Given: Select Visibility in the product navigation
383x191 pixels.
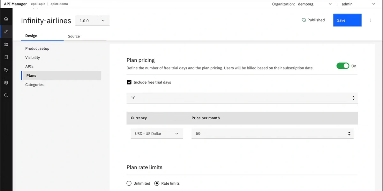Looking at the screenshot, I should coord(33,58).
